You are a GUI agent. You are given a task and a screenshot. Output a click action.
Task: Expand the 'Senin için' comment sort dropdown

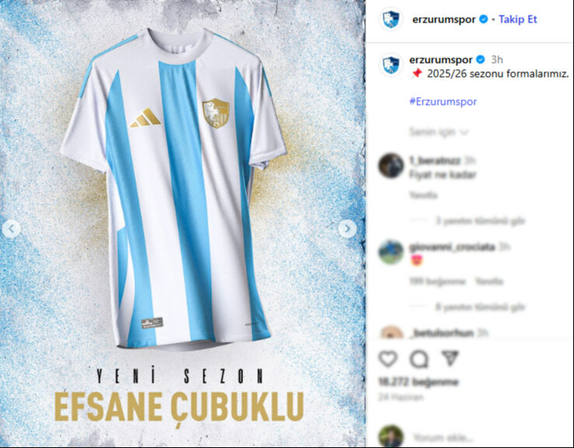tap(439, 132)
